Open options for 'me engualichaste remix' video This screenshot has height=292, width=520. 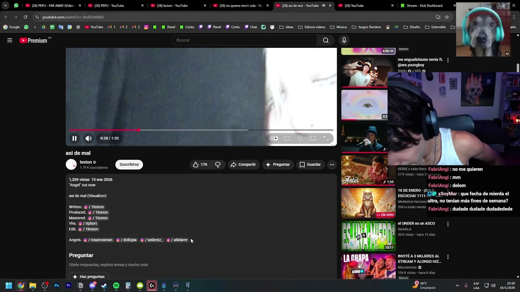448,60
